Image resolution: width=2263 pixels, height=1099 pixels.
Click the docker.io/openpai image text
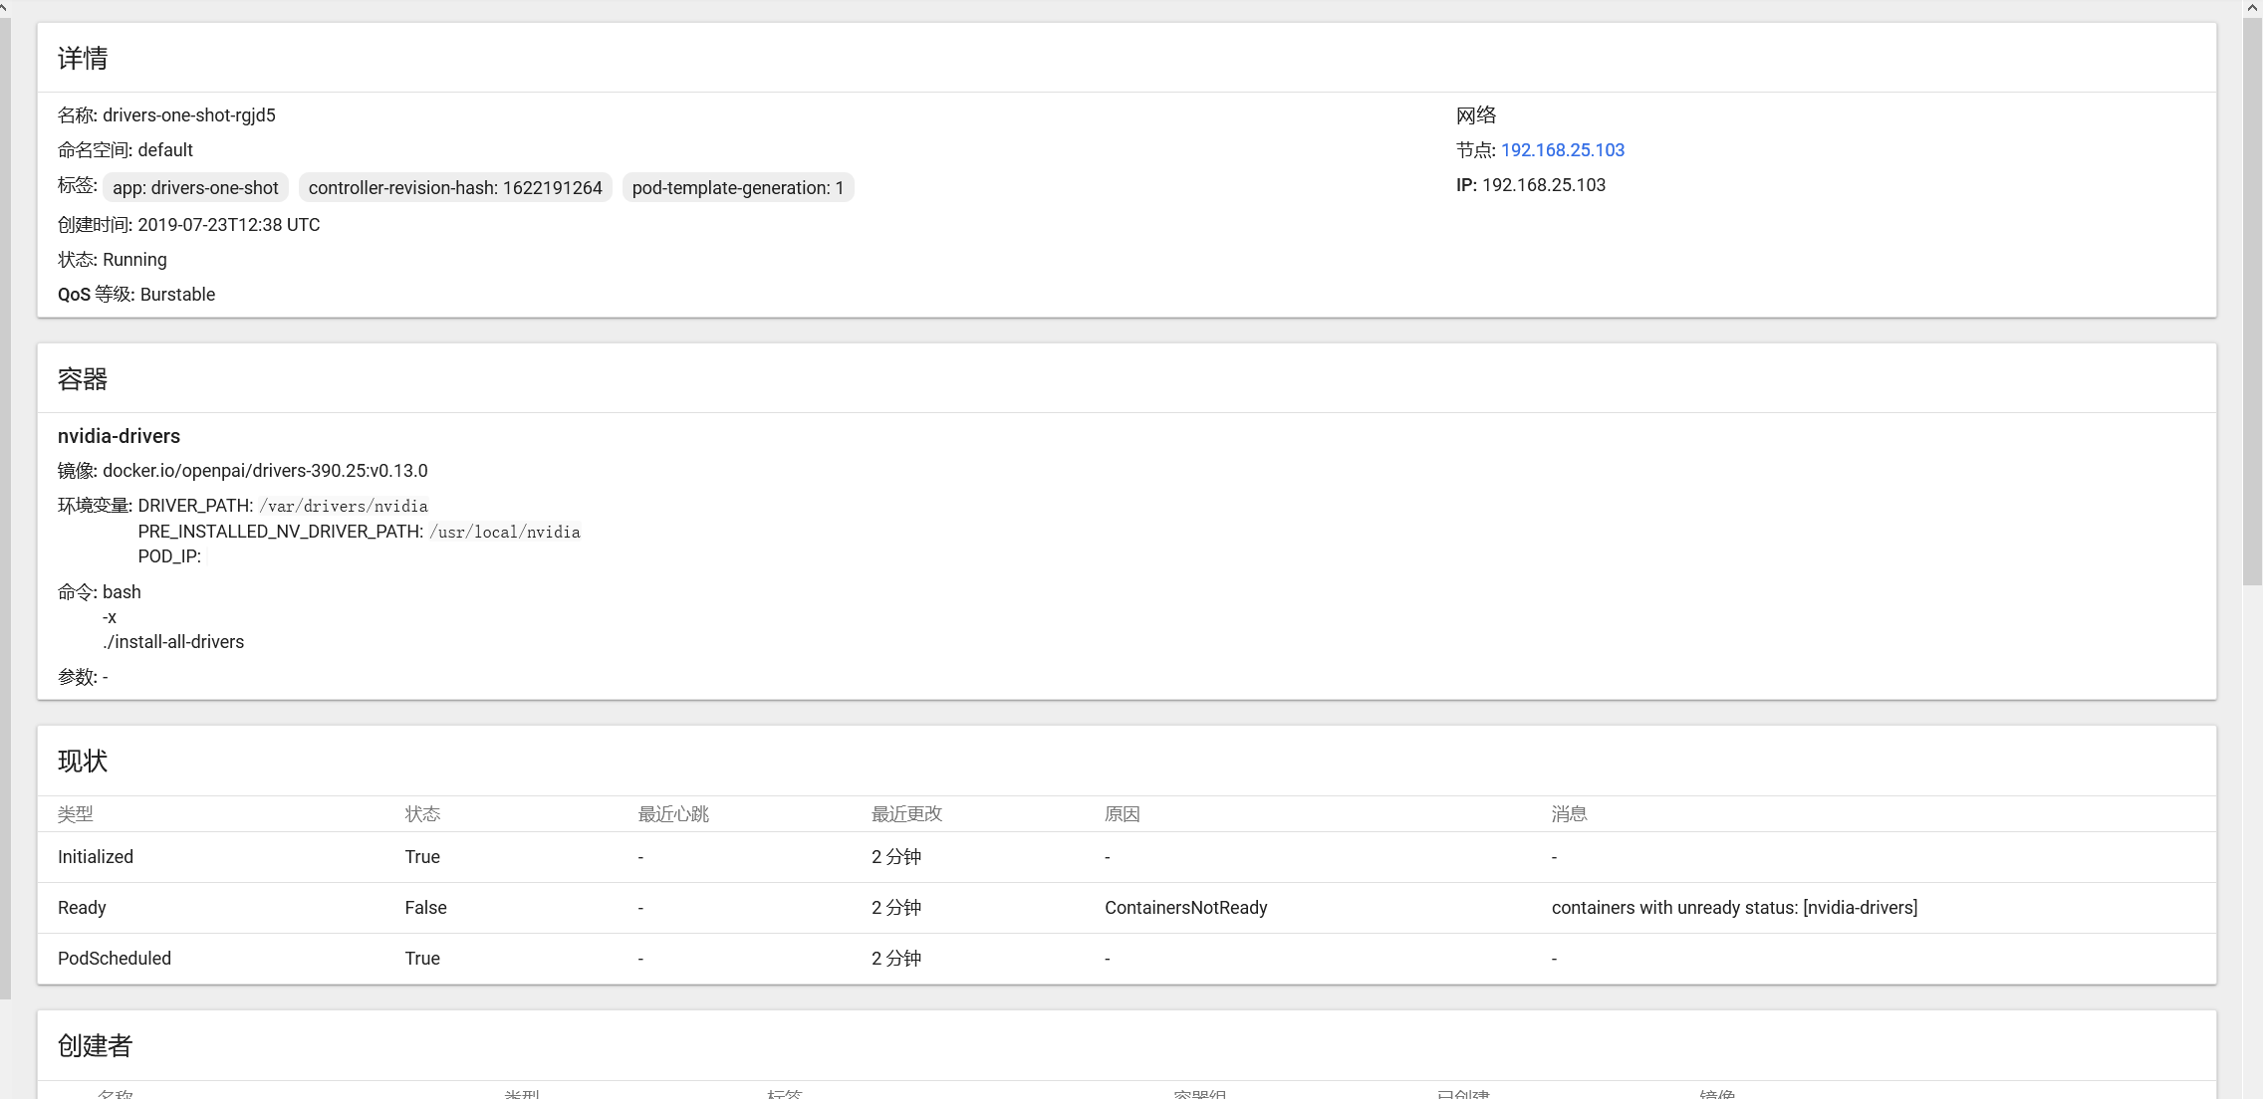(x=265, y=471)
